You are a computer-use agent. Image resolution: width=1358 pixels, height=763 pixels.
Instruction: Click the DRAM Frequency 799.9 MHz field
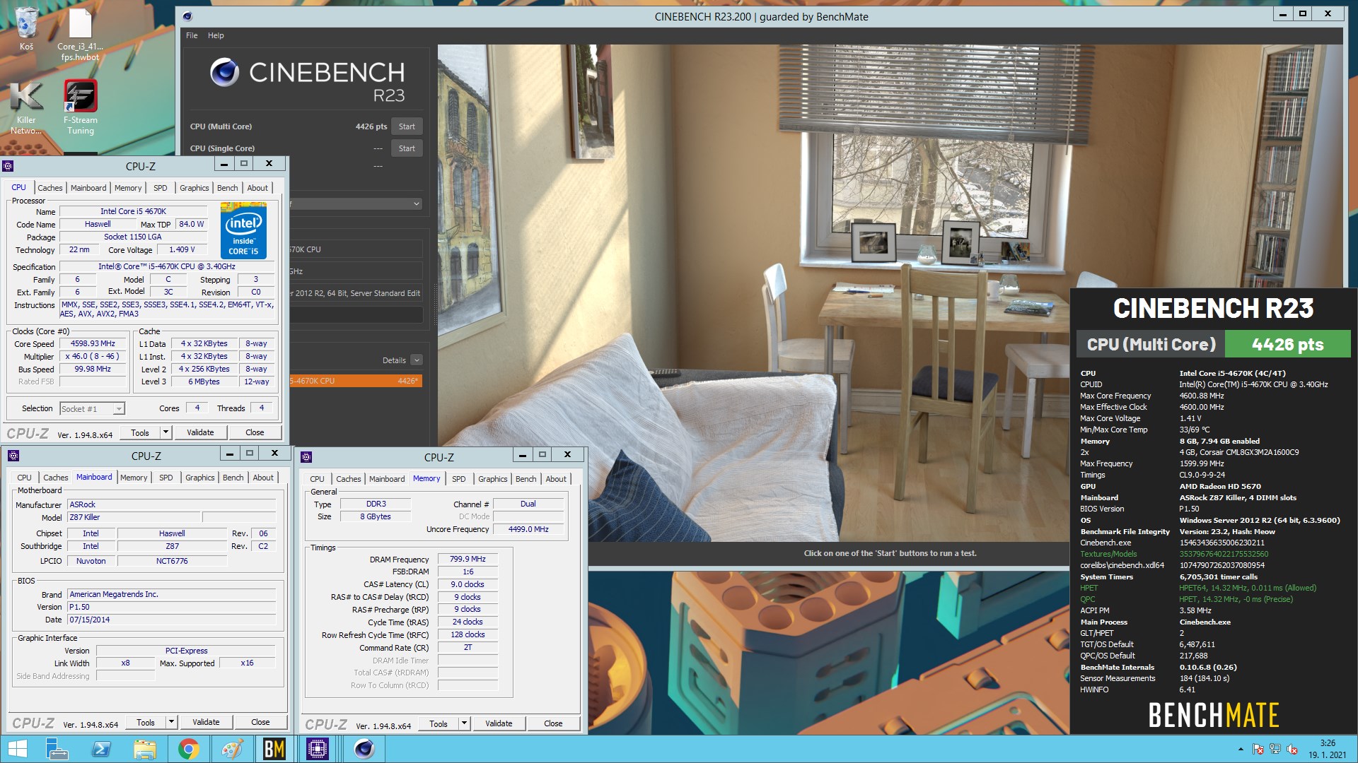(x=468, y=559)
